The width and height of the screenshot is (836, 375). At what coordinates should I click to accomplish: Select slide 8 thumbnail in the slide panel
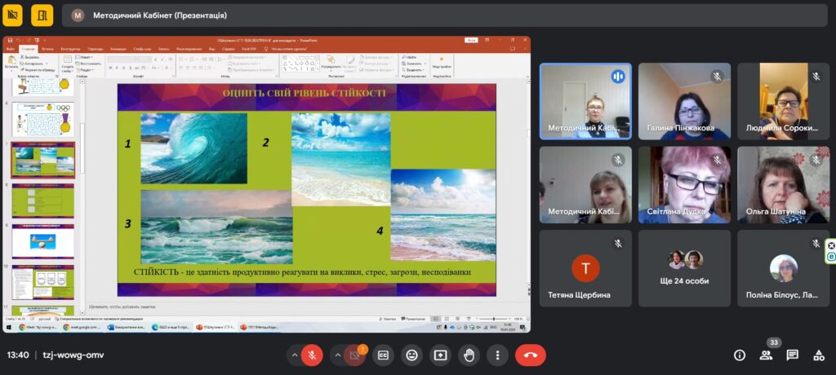[x=42, y=201]
